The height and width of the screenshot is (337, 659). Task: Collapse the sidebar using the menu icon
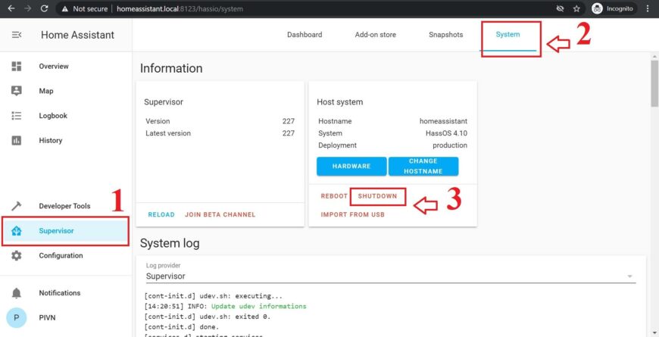(17, 35)
